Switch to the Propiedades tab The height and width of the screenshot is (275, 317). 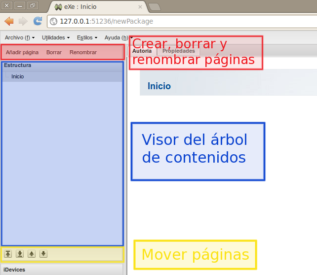pos(179,51)
